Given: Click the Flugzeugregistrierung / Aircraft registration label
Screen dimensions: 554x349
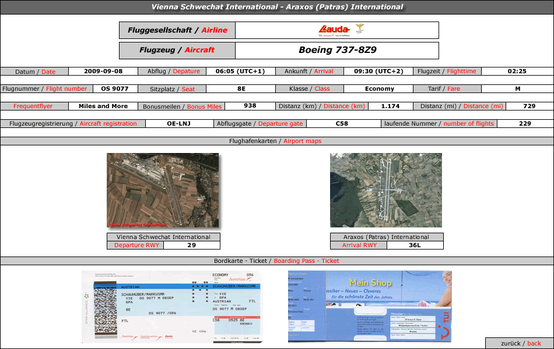Looking at the screenshot, I should pos(73,124).
